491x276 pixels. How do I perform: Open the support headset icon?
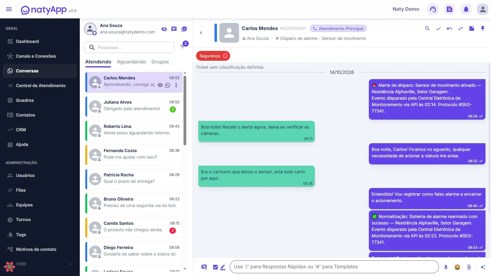[433, 9]
